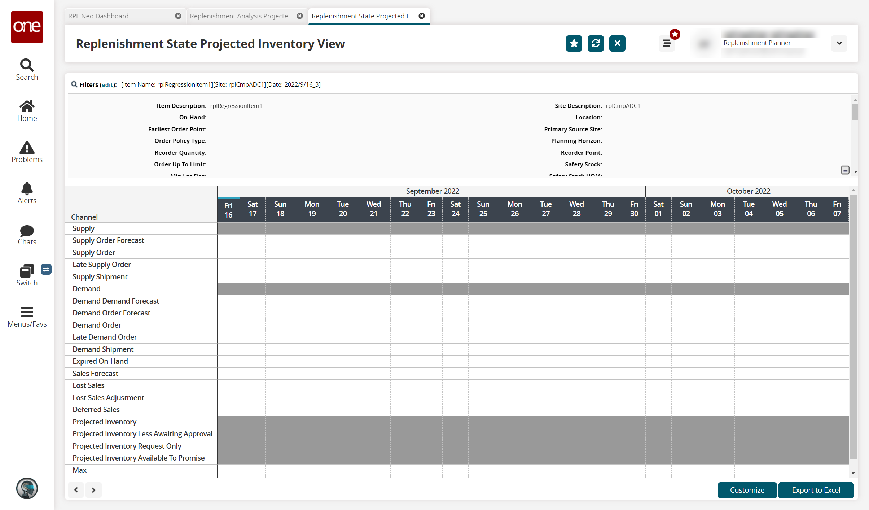Switch to RPL Neo Dashboard tab
Screen dimensions: 869x510
[x=98, y=16]
